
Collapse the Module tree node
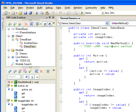[9, 50]
